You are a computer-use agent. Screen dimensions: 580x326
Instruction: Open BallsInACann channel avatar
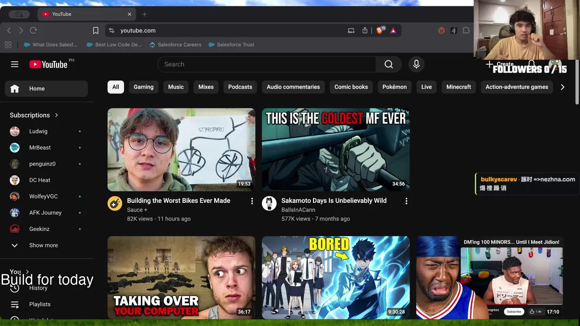(x=269, y=203)
